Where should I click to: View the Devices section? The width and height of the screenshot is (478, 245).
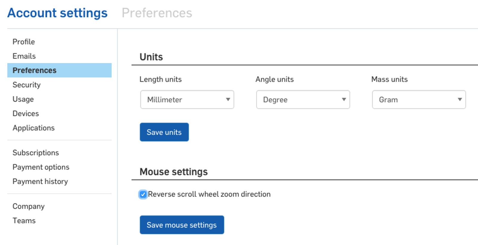click(x=26, y=114)
